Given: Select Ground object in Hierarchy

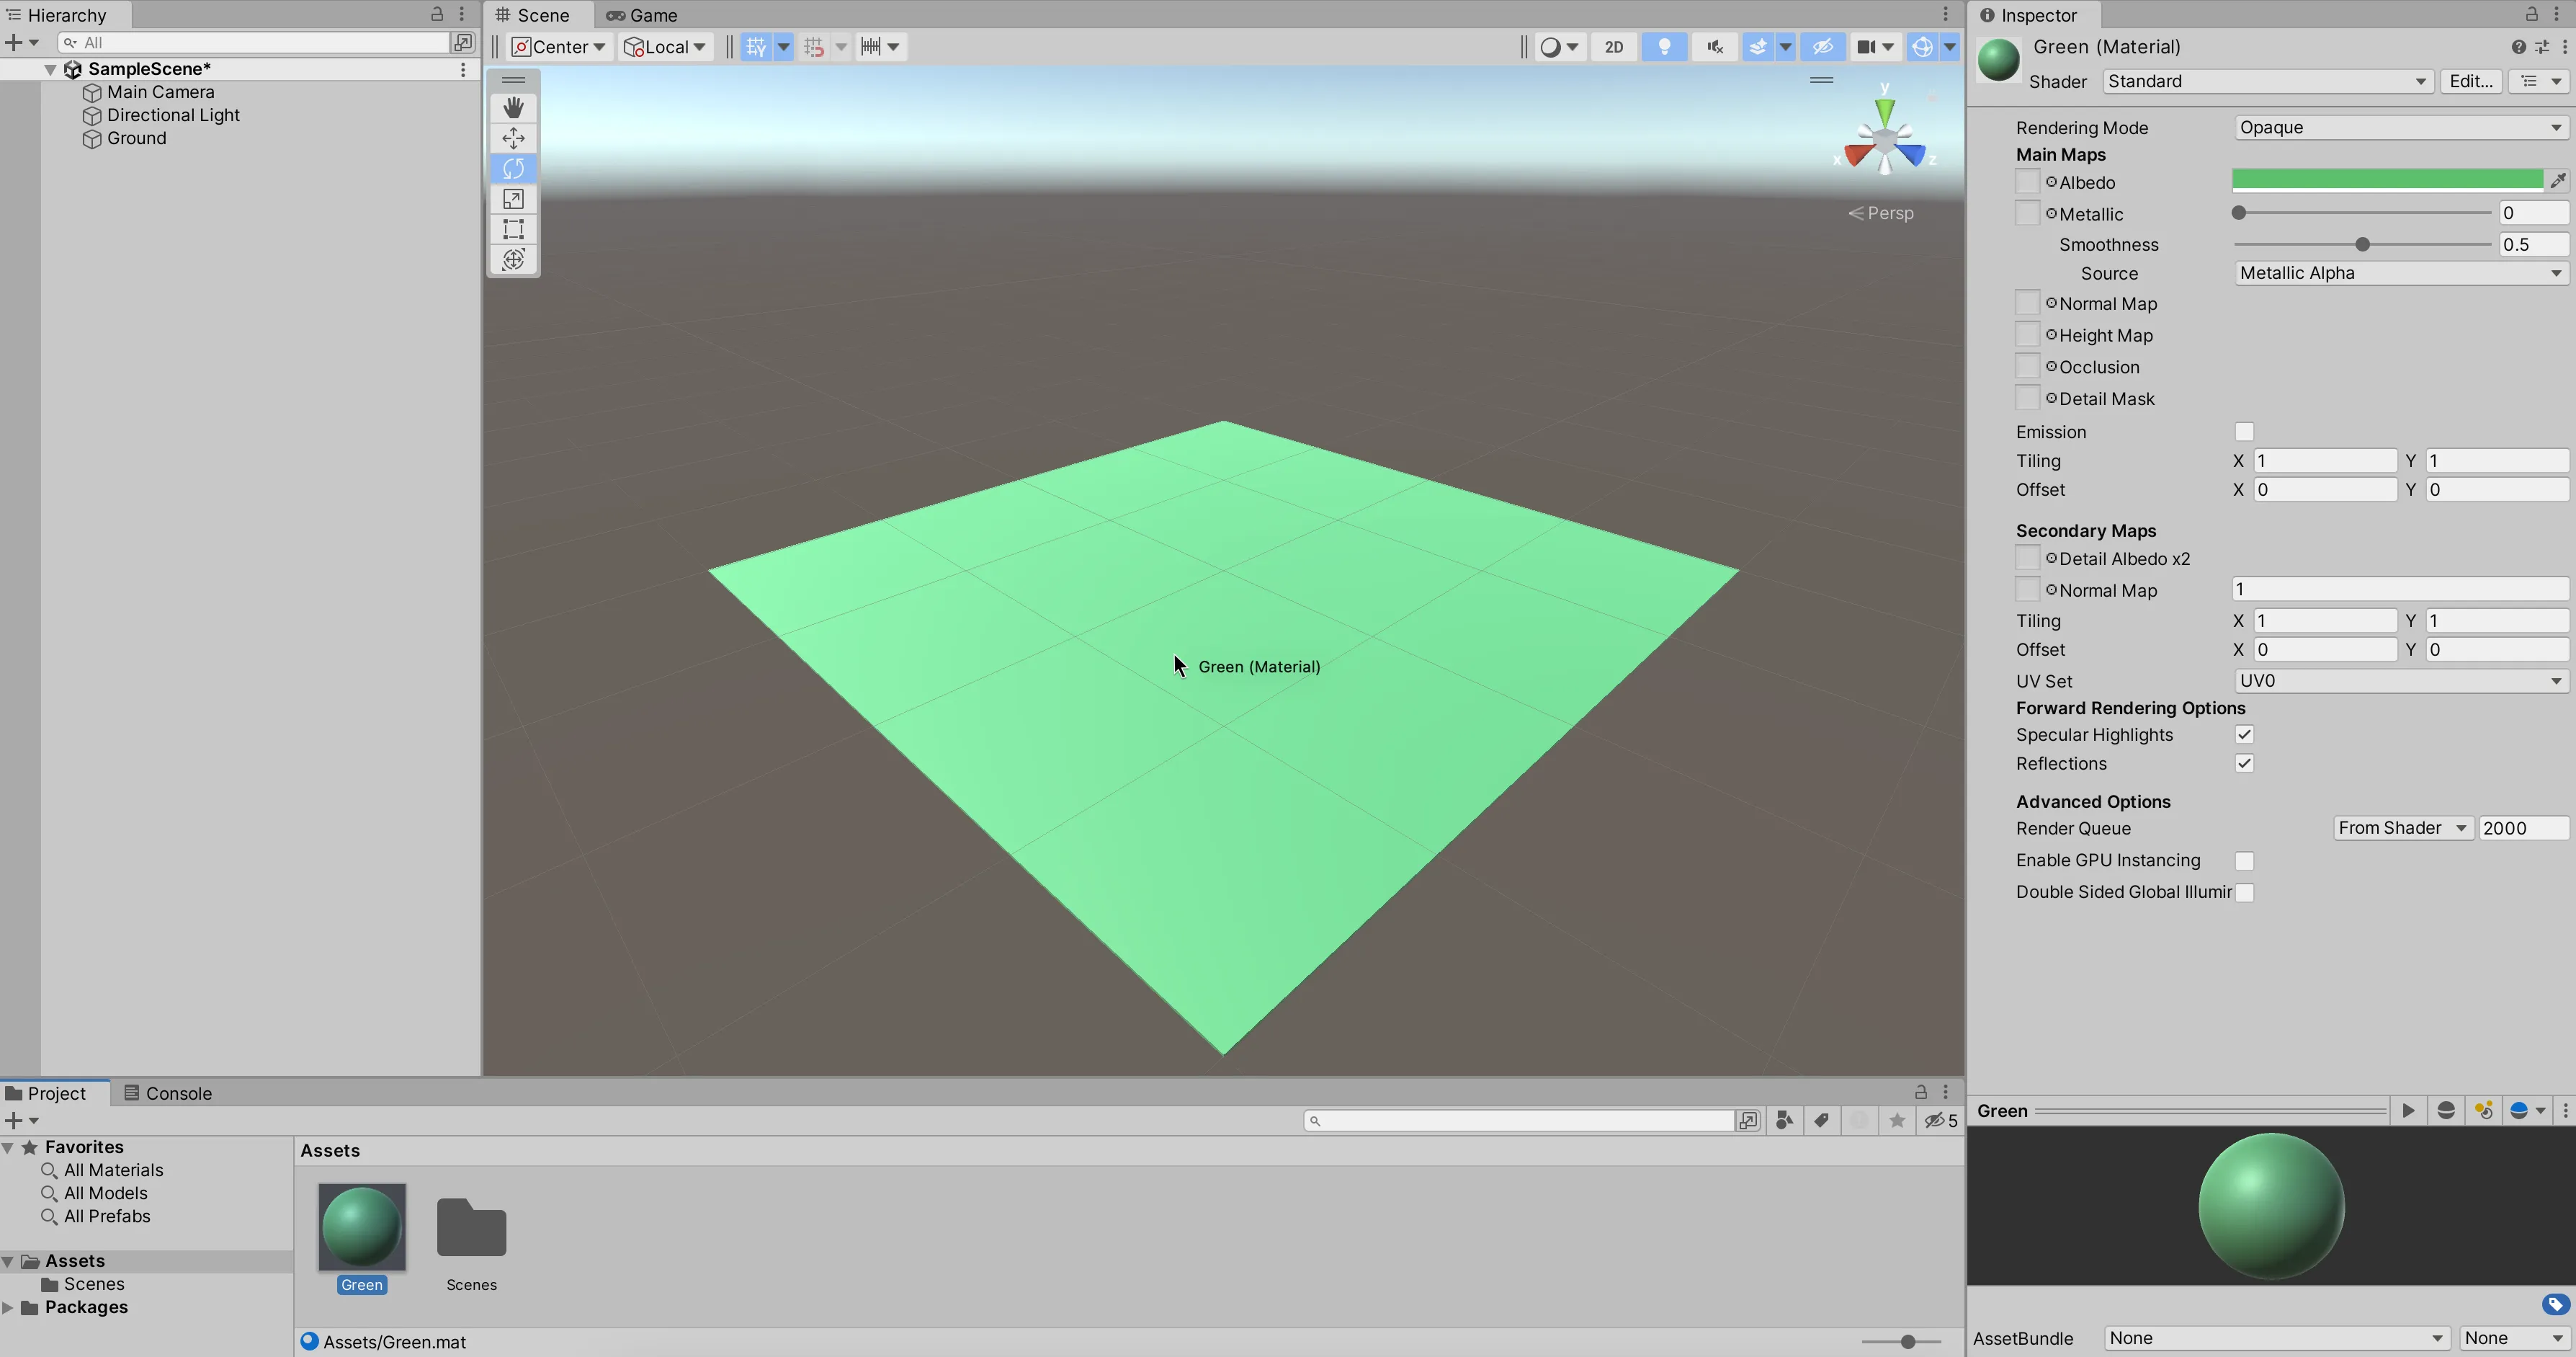Looking at the screenshot, I should 136,138.
